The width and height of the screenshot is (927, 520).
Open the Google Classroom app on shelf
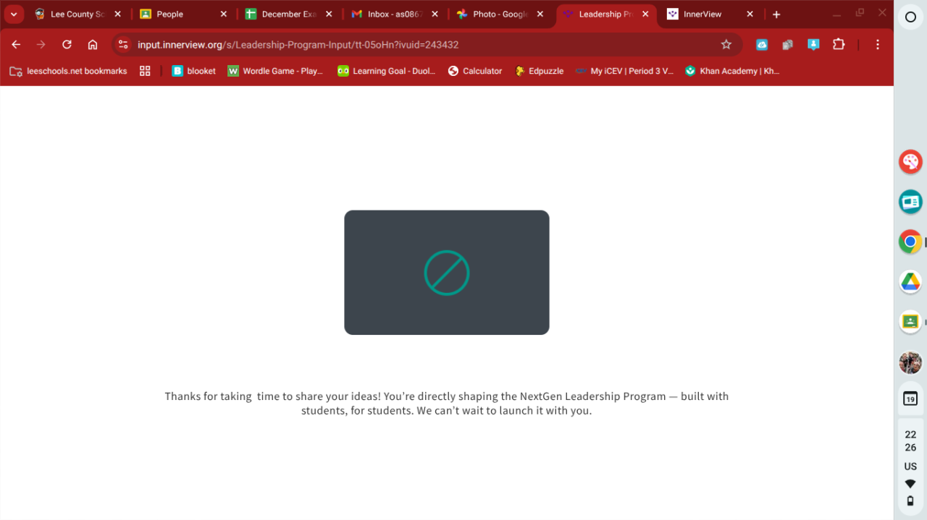910,321
